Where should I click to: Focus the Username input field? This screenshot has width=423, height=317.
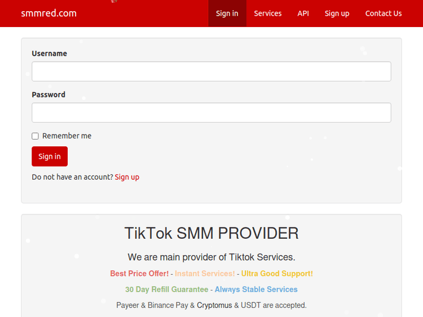(211, 72)
